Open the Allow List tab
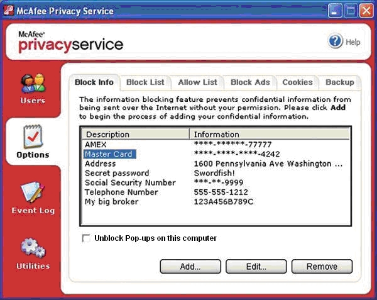The height and width of the screenshot is (300, 377). 197,82
